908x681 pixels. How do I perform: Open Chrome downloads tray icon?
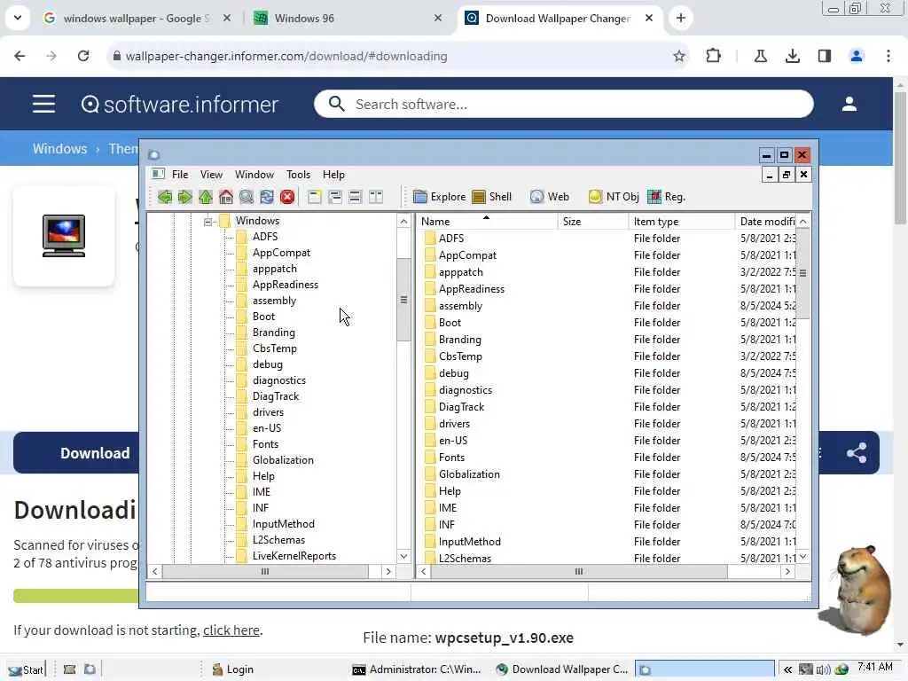click(793, 56)
